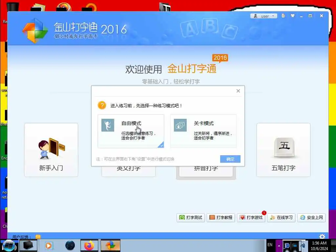The height and width of the screenshot is (252, 336).
Task: Click the EN language indicator
Action: (270, 245)
